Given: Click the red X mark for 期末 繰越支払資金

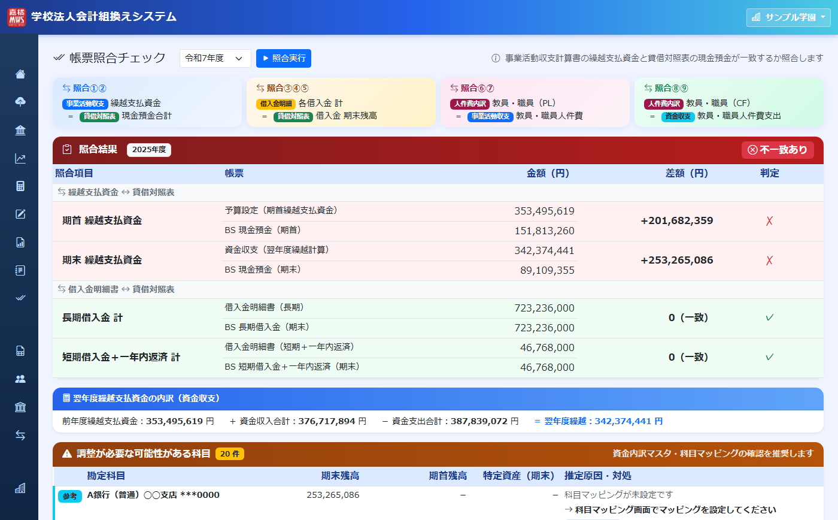Looking at the screenshot, I should [x=769, y=261].
